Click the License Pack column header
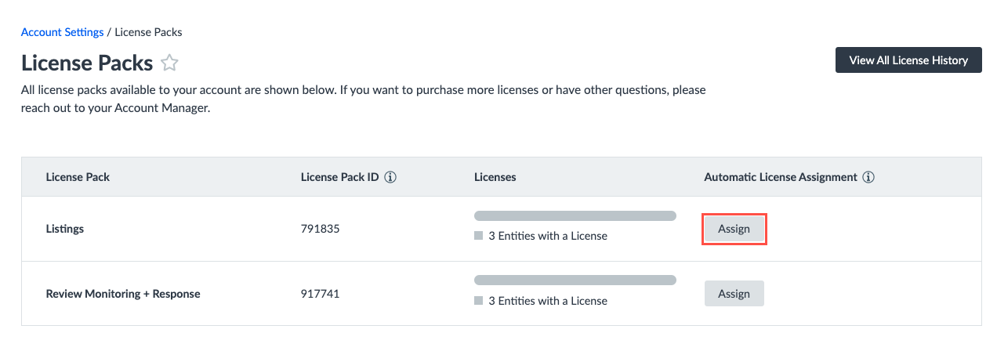 78,177
